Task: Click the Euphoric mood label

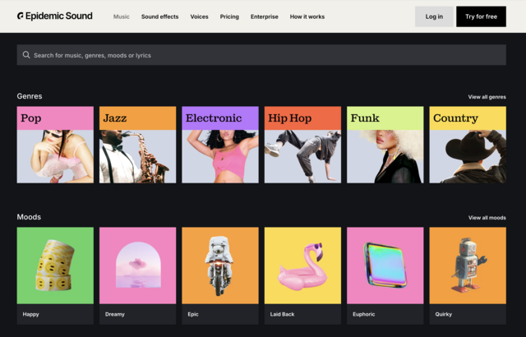Action: (363, 314)
